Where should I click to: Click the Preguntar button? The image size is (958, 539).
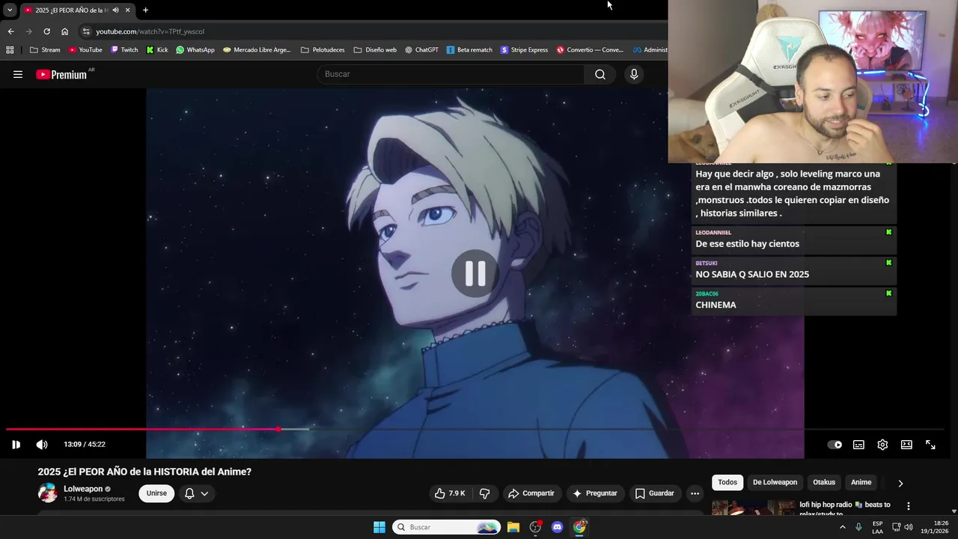[x=595, y=493]
